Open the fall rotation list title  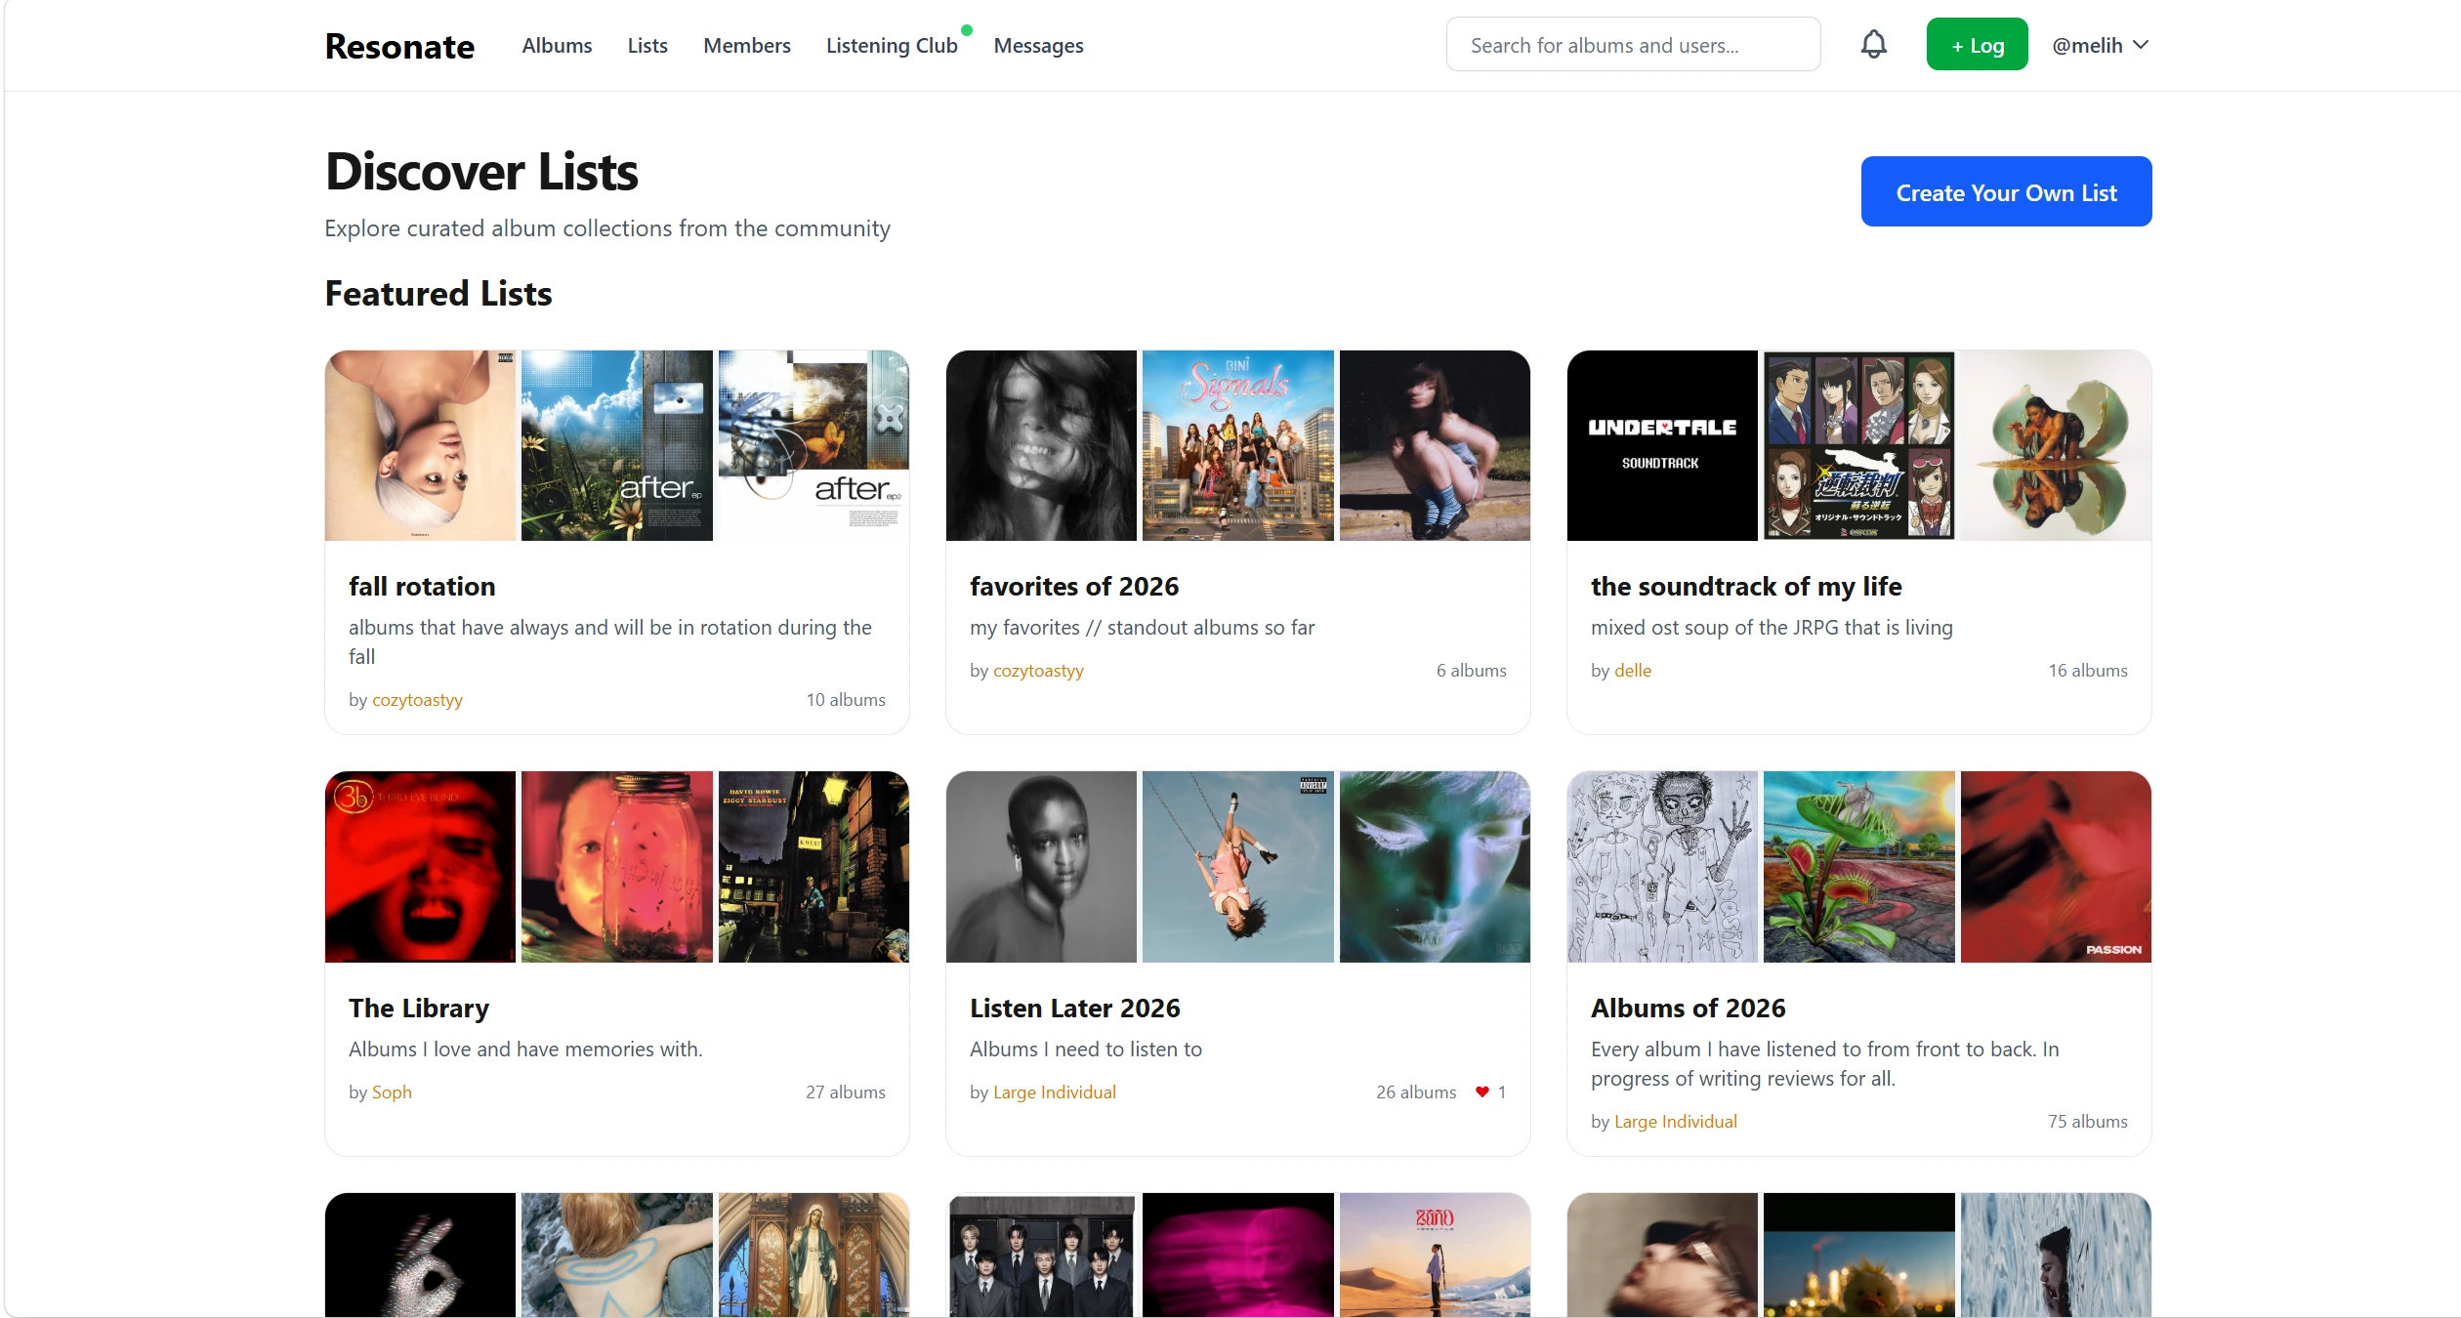coord(422,586)
